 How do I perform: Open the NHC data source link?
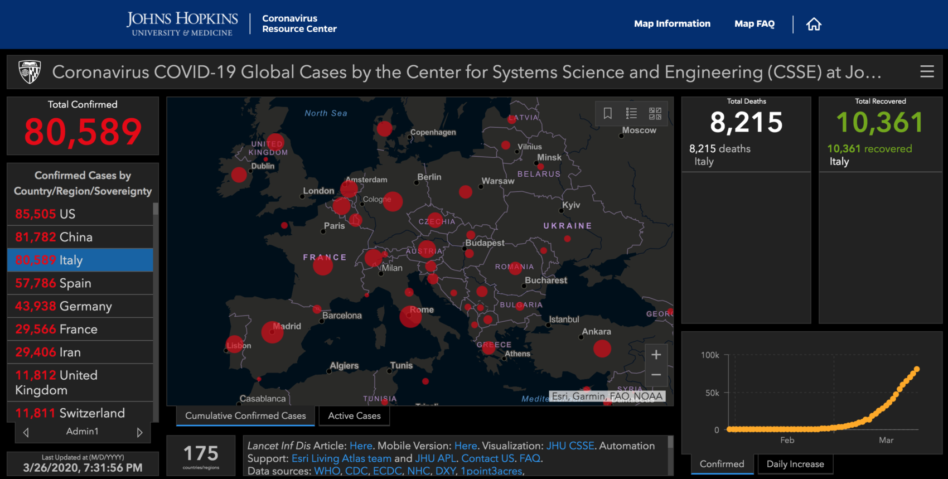(x=418, y=471)
